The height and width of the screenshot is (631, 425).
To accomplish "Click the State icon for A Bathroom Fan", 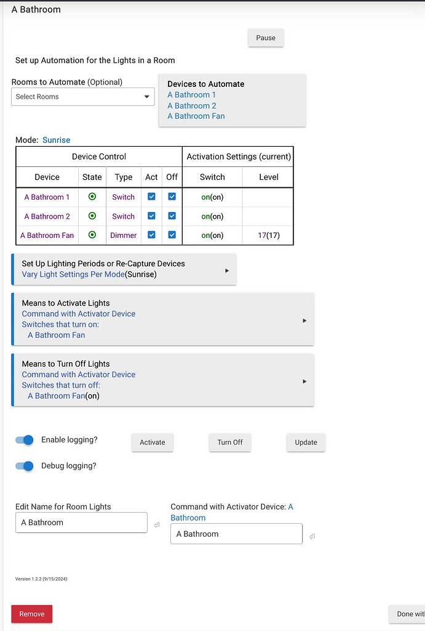I will 92,235.
